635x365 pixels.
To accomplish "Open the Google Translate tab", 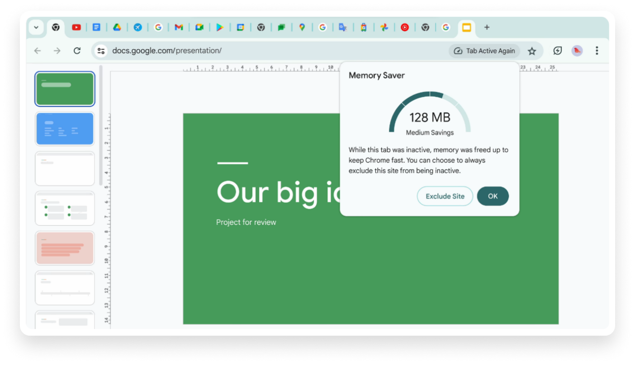I will tap(343, 28).
